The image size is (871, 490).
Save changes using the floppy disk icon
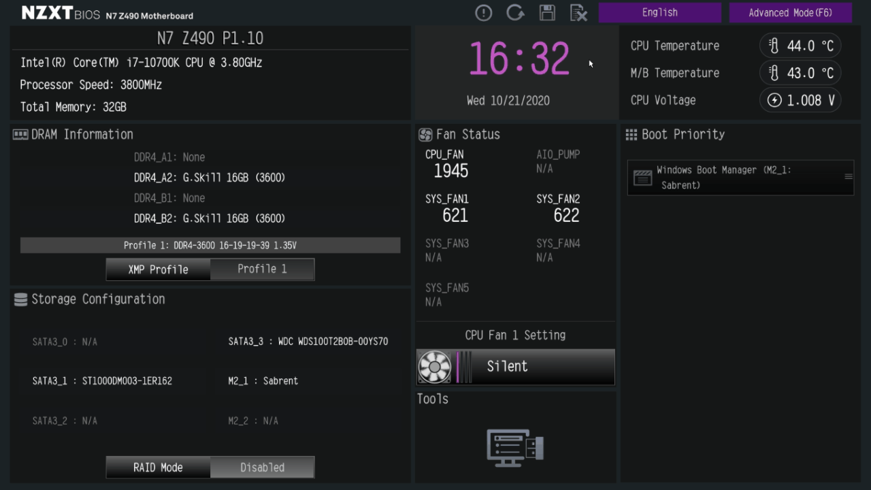click(x=547, y=12)
